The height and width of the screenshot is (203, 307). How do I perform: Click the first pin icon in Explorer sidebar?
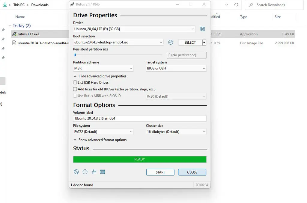[x=3, y=30]
